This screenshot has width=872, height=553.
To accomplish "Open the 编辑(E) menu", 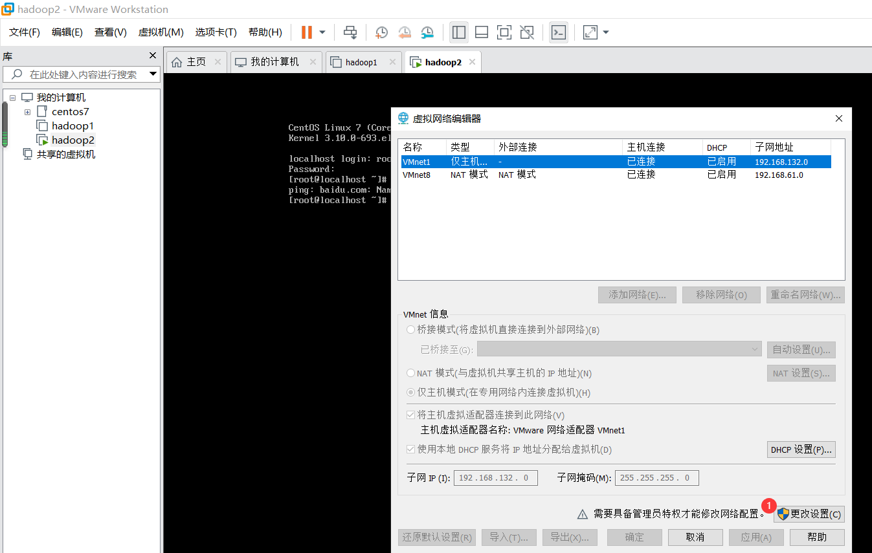I will coord(67,32).
